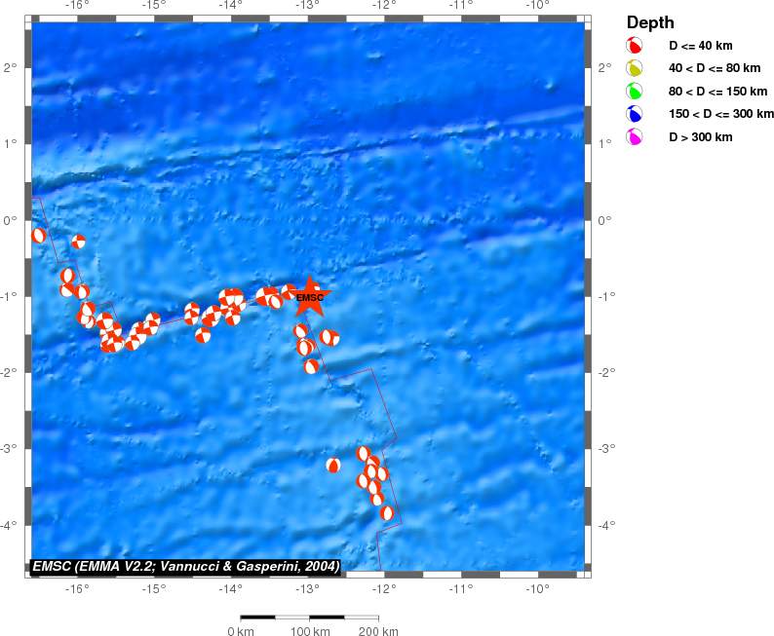Click the "D > 300 km" legend text
The height and width of the screenshot is (636, 774).
click(x=700, y=137)
